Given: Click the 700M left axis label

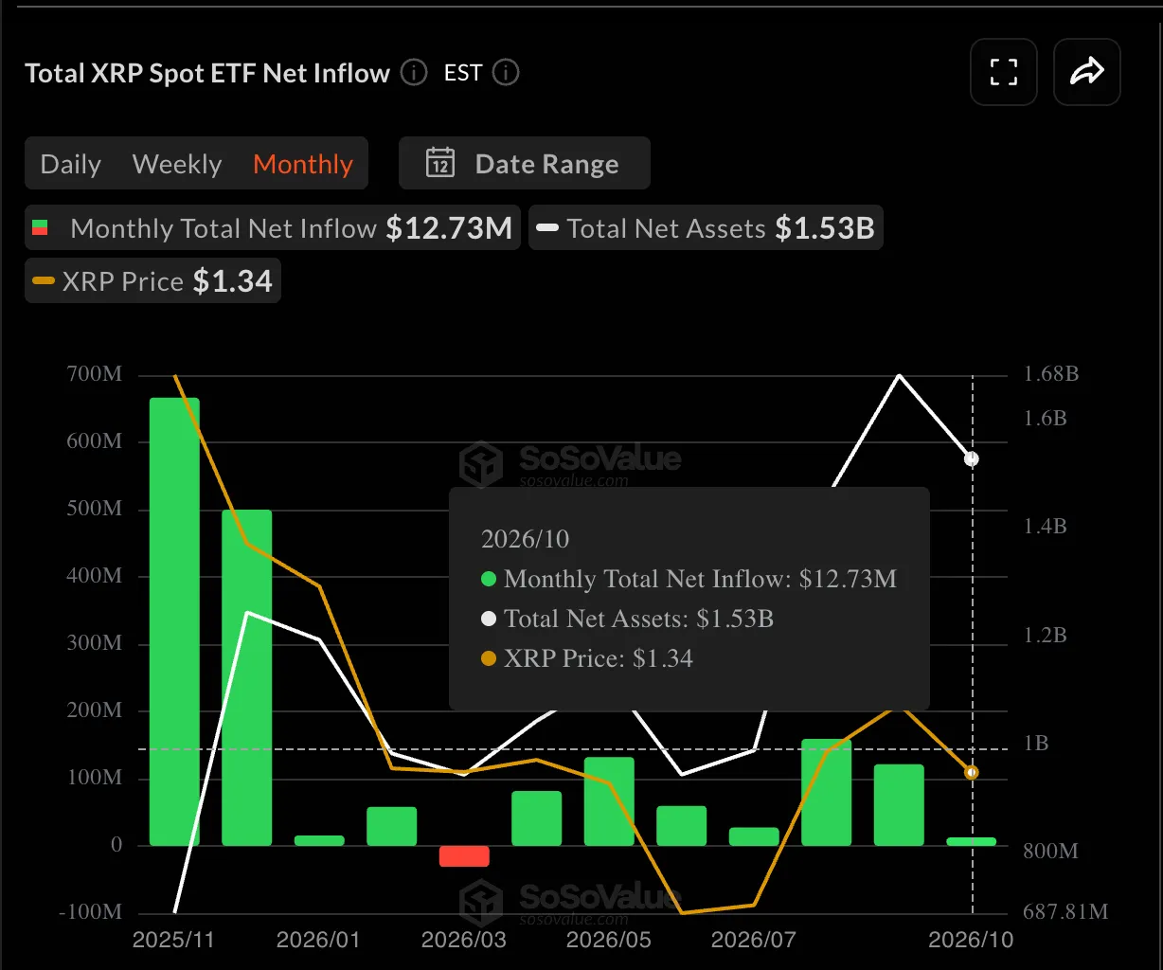Looking at the screenshot, I should [94, 374].
